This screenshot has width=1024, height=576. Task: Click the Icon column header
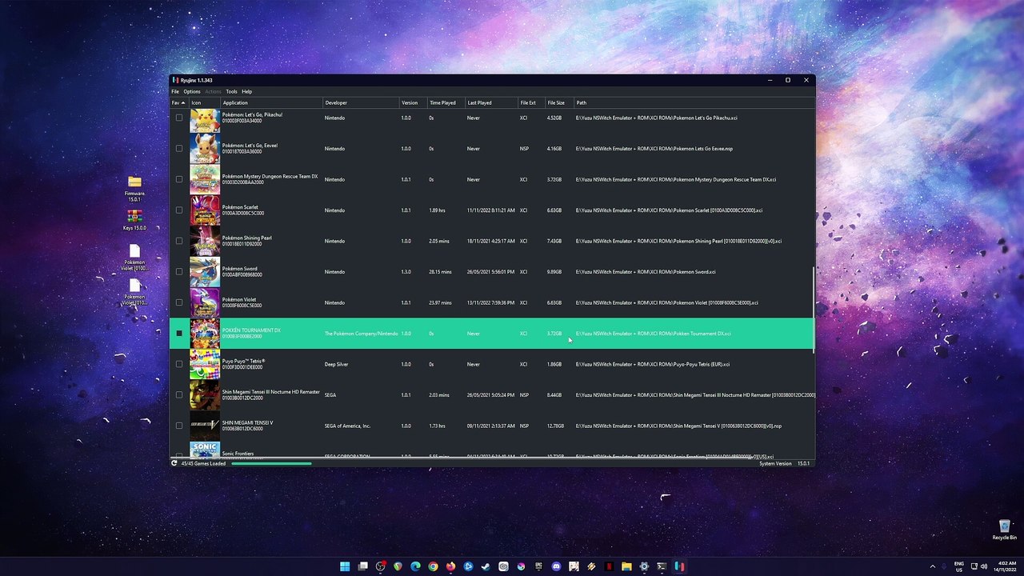(x=204, y=102)
